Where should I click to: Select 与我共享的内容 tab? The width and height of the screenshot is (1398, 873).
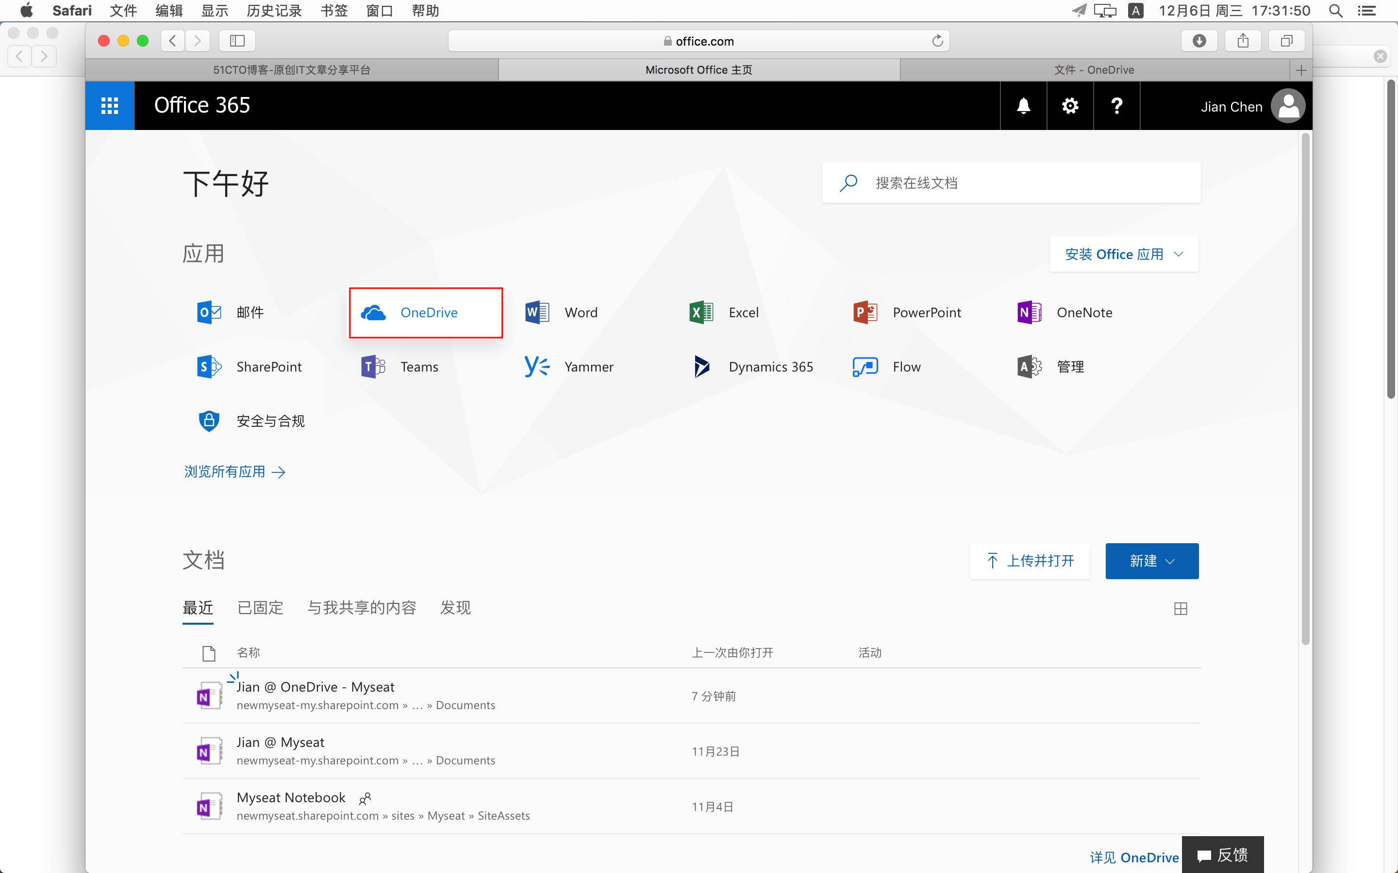[x=362, y=608]
